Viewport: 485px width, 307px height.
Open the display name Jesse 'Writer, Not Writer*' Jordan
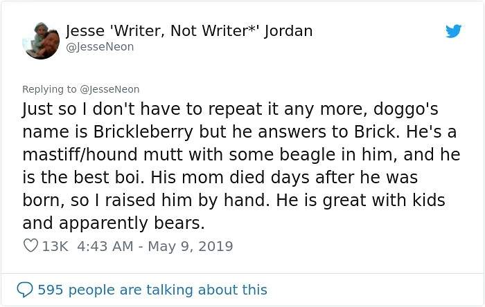pyautogui.click(x=188, y=30)
